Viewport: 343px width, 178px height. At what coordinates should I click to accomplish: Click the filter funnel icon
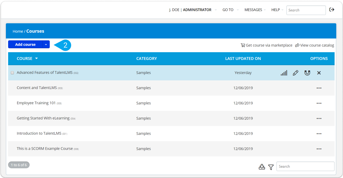pos(271,167)
